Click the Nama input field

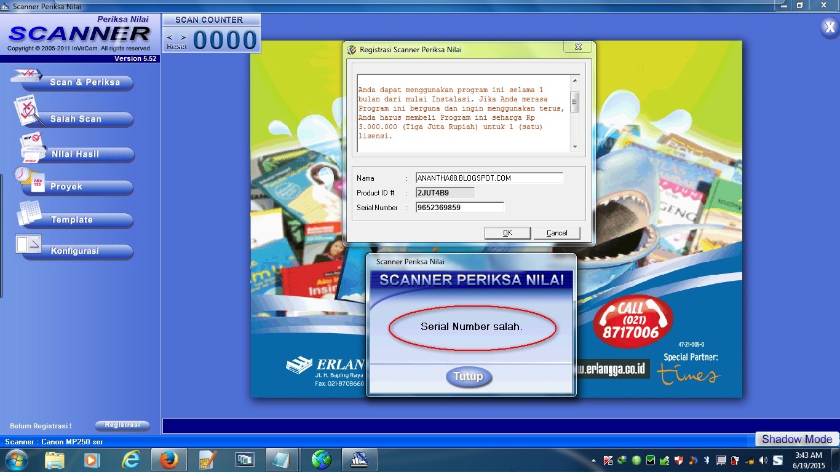coord(489,178)
